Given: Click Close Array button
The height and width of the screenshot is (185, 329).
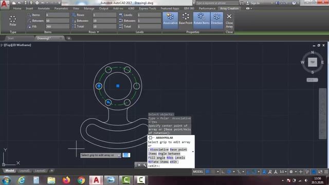Looking at the screenshot, I should coord(229,21).
